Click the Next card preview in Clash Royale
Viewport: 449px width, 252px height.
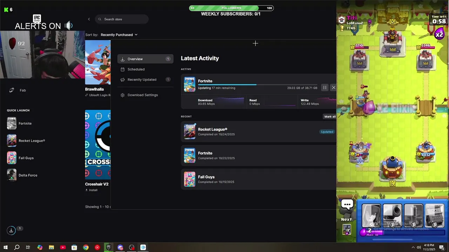point(347,229)
